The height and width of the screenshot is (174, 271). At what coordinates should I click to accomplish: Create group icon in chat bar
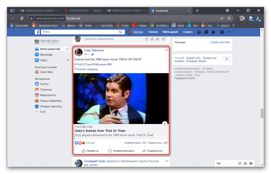tap(245, 163)
